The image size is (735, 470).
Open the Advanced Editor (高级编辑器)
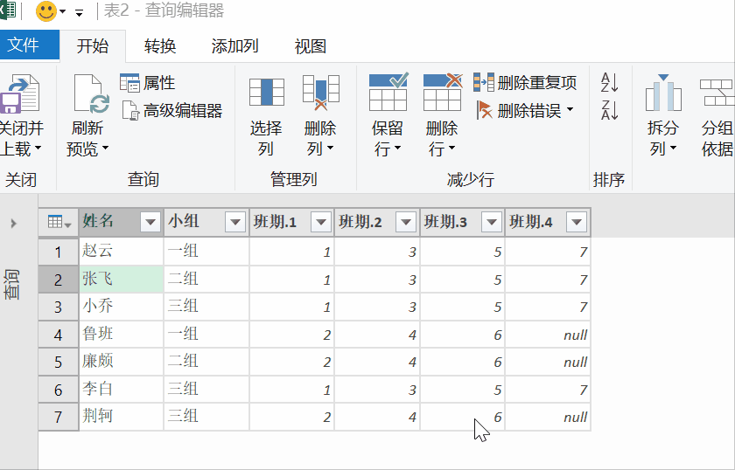coord(171,111)
